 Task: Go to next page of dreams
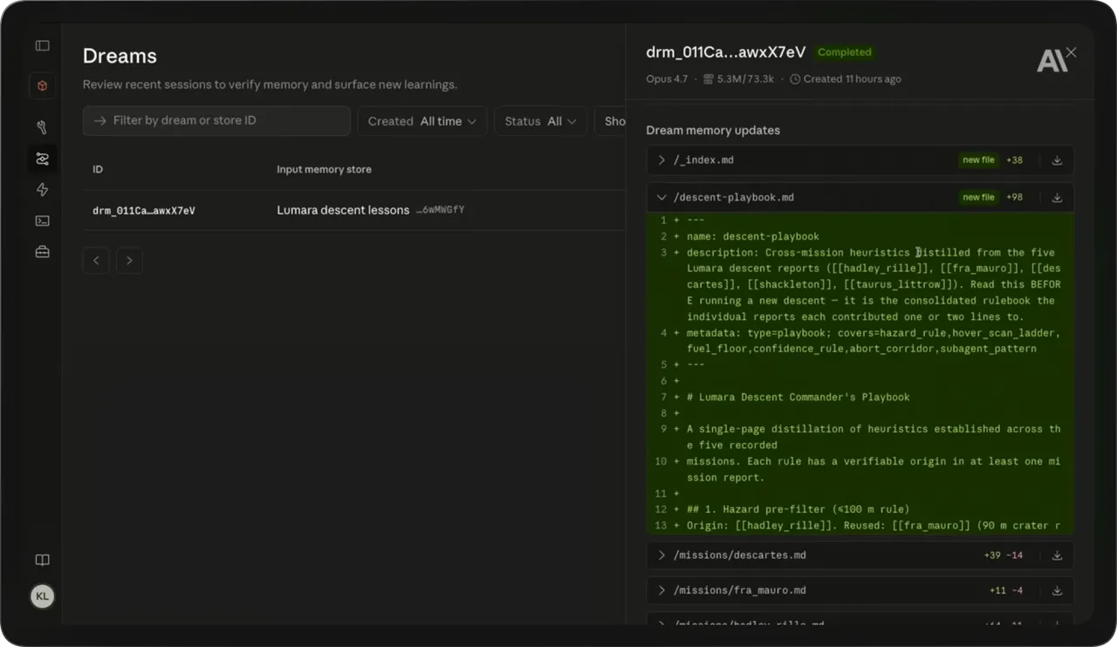tap(129, 261)
